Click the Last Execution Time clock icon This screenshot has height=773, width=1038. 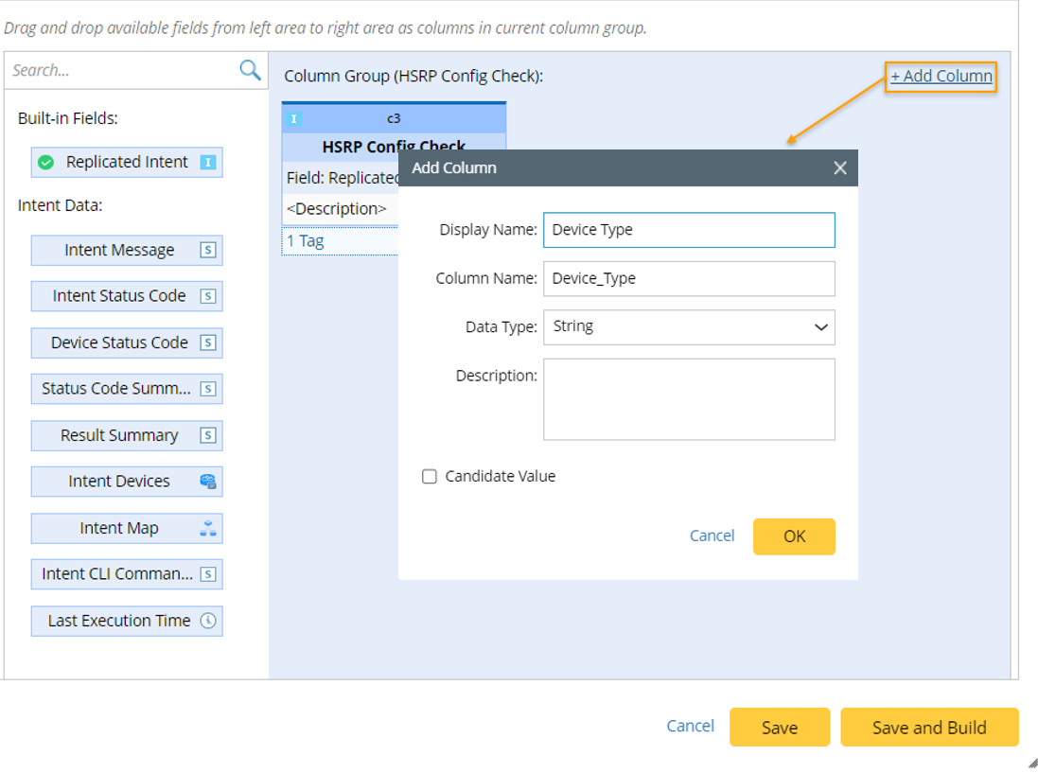[x=208, y=622]
